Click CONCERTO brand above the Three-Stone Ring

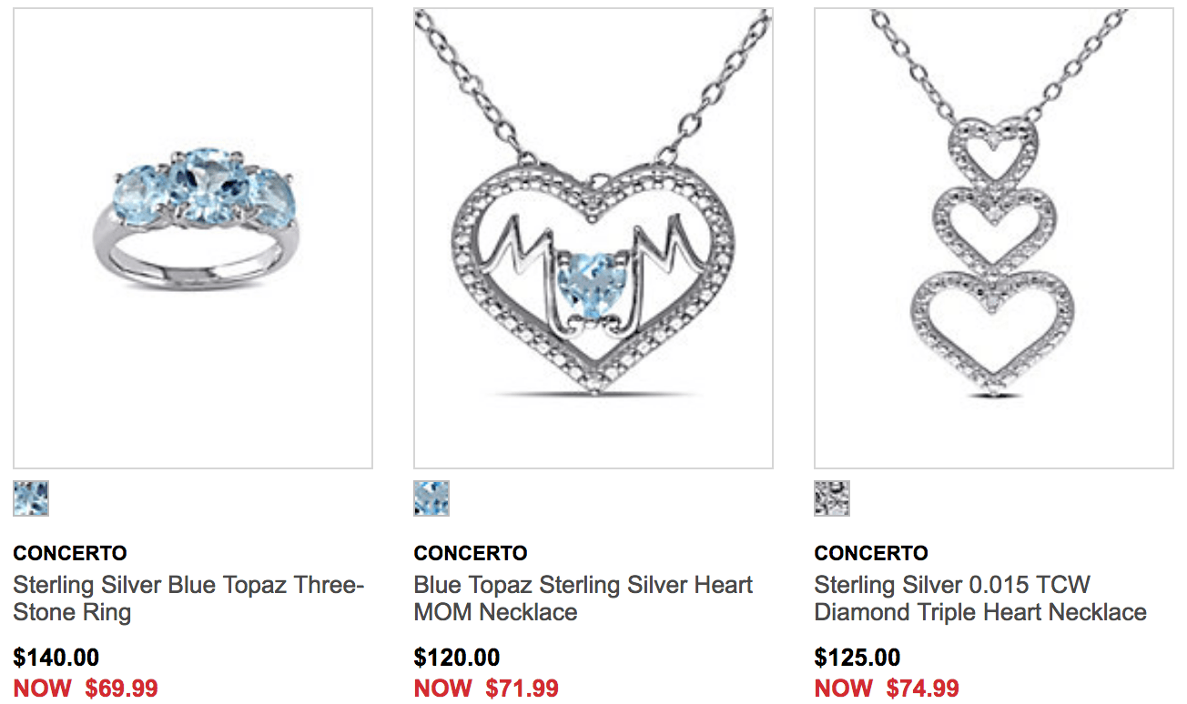coord(70,553)
